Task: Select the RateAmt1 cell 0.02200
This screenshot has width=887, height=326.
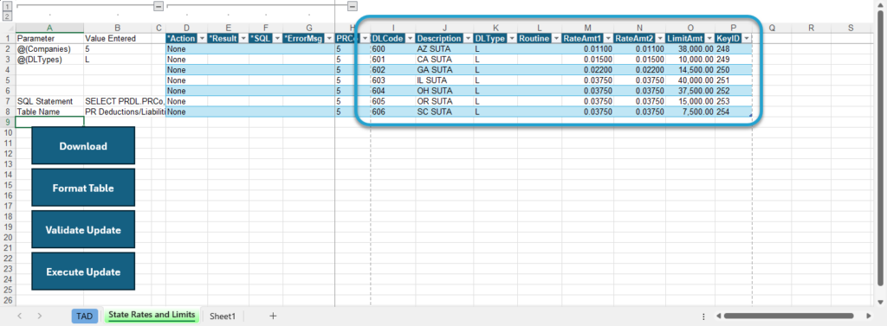Action: click(x=588, y=70)
